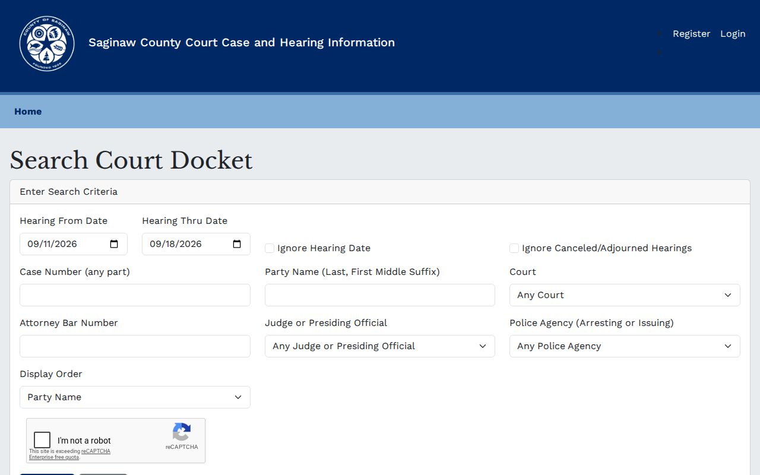Click the Police Agency (Arresting or Issuing) label

point(591,323)
